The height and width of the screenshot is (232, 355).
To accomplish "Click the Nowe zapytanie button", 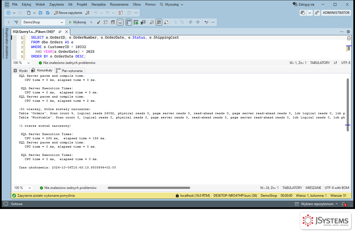I will 68,13.
